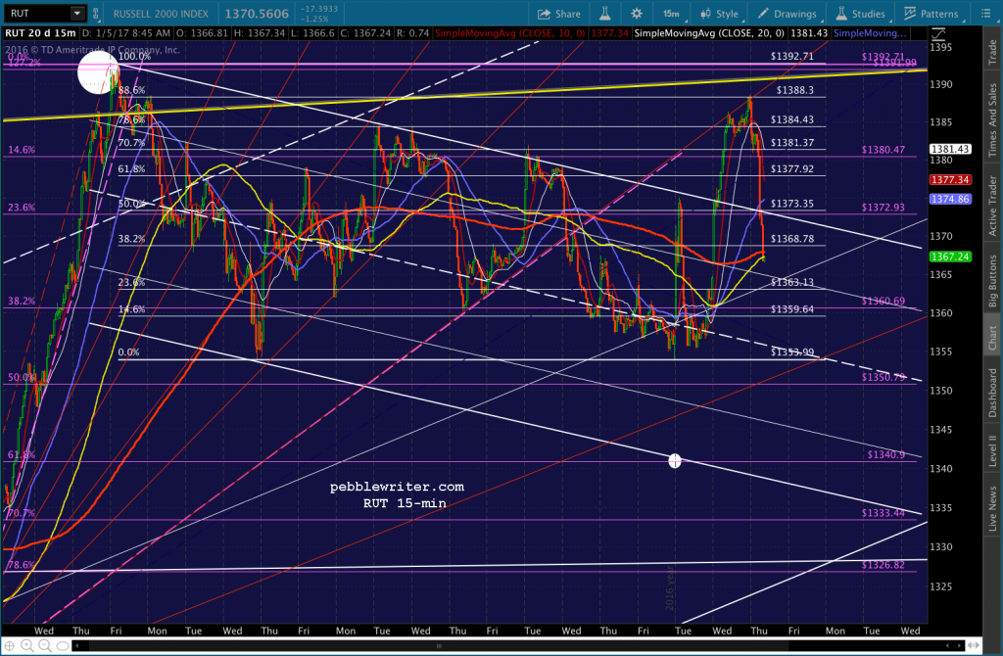Viewport: 1003px width, 656px height.
Task: Click the zoom in magnifier icon
Action: click(x=26, y=646)
